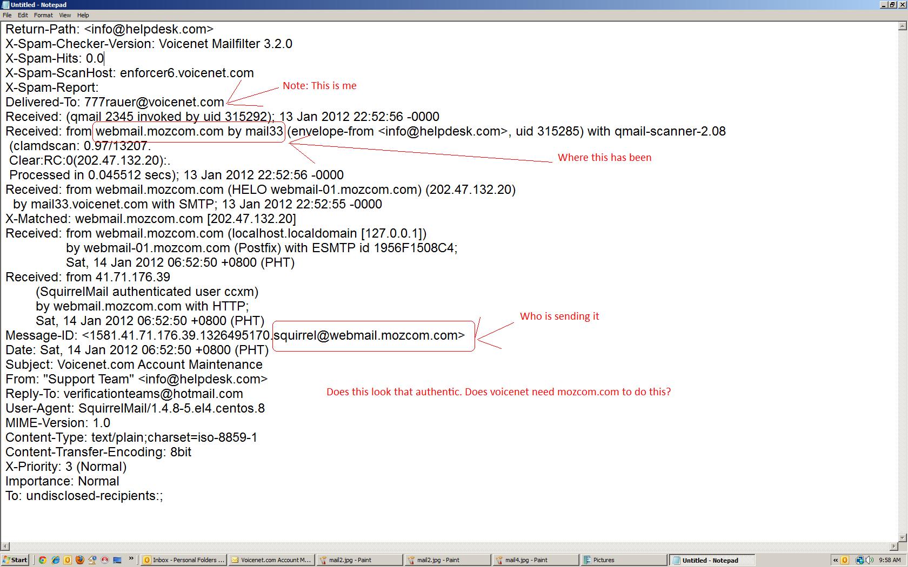Minimize the Notepad window
908x567 pixels.
coord(884,5)
